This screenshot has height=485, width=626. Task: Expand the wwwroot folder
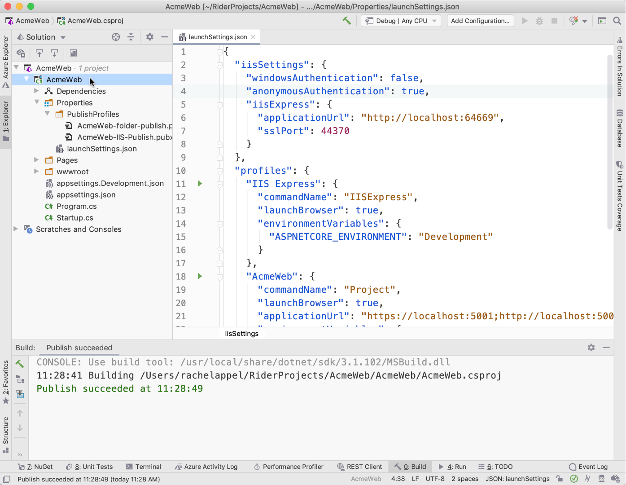37,172
